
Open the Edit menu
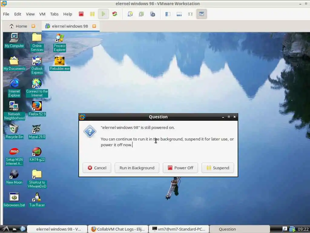point(18,14)
